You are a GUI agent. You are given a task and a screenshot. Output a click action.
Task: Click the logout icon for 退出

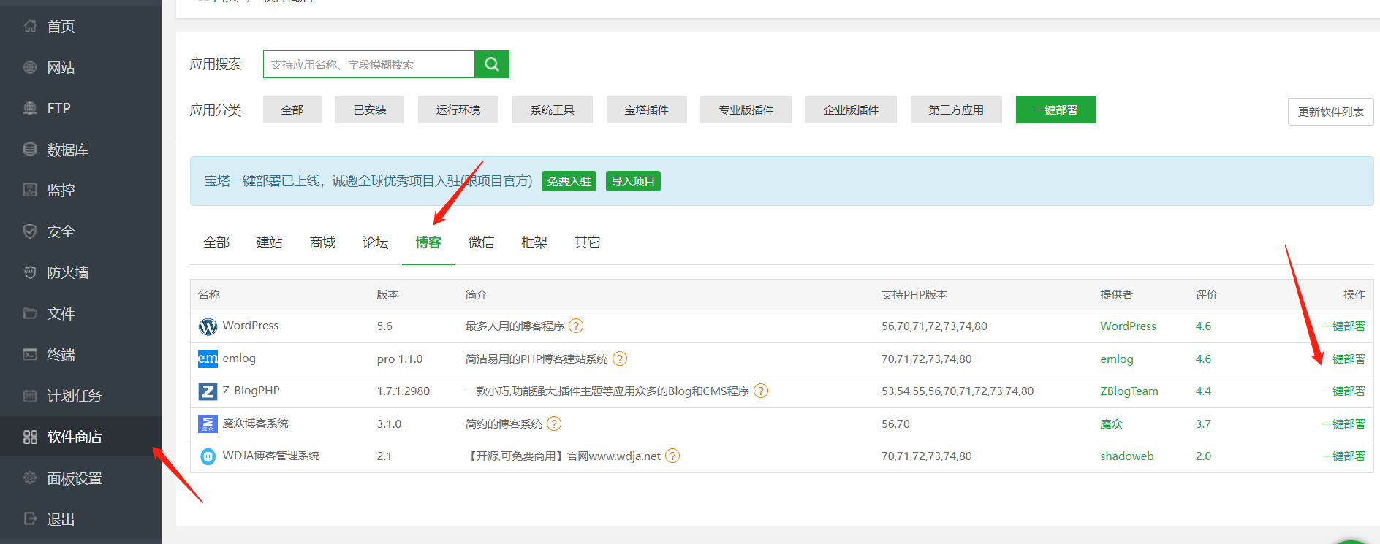pos(30,518)
